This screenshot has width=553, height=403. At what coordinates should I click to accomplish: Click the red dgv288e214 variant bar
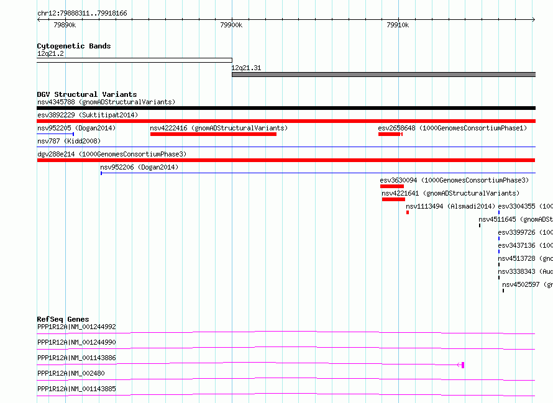pyautogui.click(x=286, y=160)
